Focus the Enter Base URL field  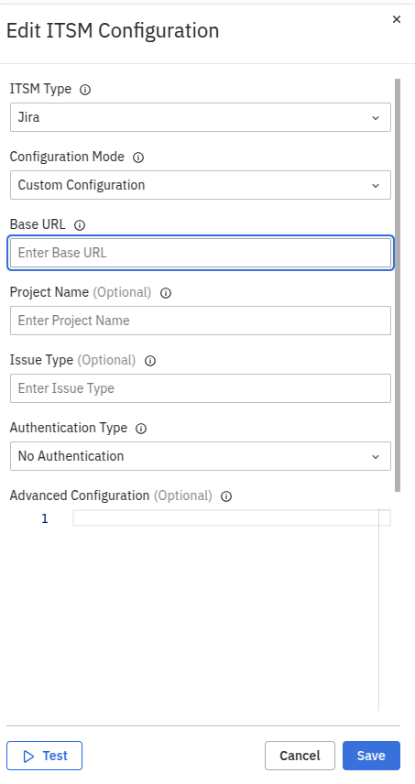pos(201,253)
